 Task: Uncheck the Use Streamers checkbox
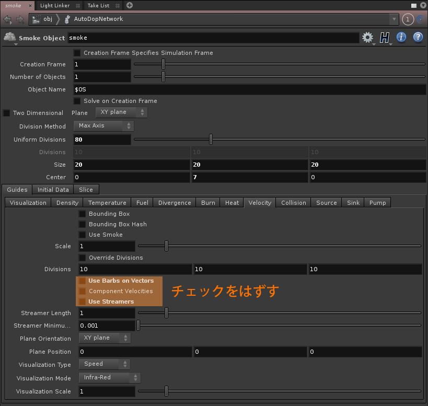tap(82, 301)
